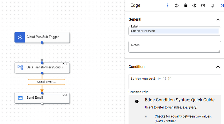Select the orange "Check error ..." edge label

point(46,82)
